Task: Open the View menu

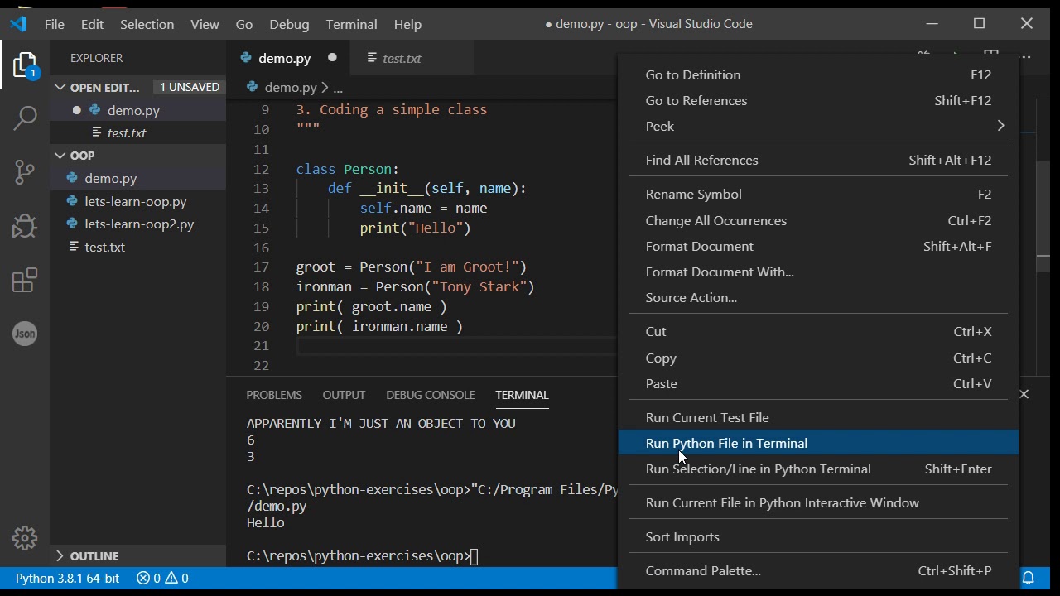Action: pos(205,24)
